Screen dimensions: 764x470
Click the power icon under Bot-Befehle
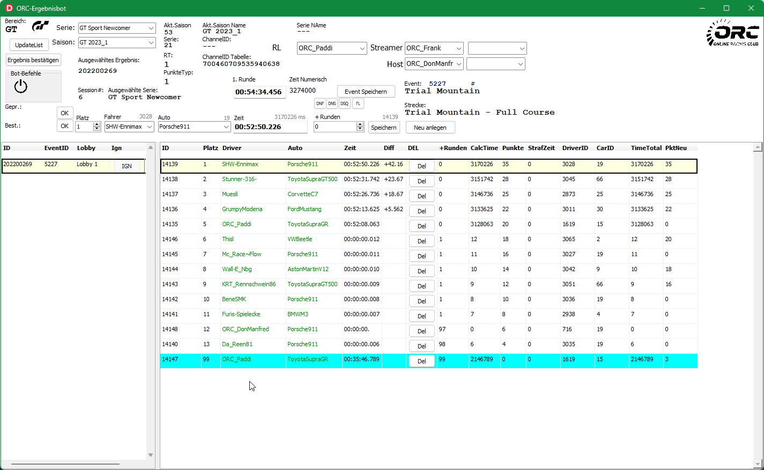point(21,86)
